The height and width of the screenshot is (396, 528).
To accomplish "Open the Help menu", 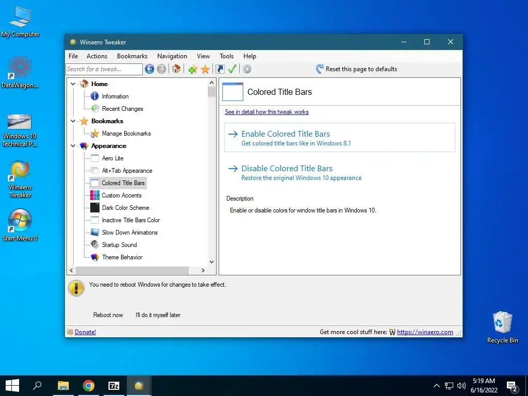I will 250,56.
